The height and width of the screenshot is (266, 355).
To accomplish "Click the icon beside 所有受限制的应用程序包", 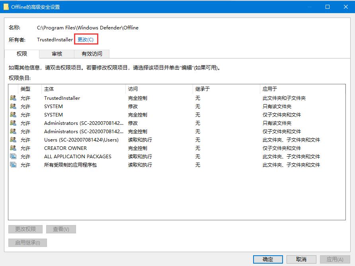I will click(13, 165).
